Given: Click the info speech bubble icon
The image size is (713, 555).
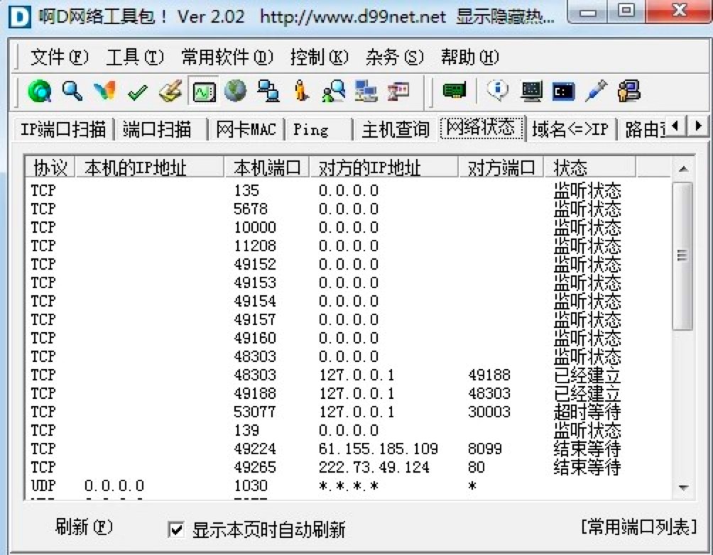Looking at the screenshot, I should (497, 89).
